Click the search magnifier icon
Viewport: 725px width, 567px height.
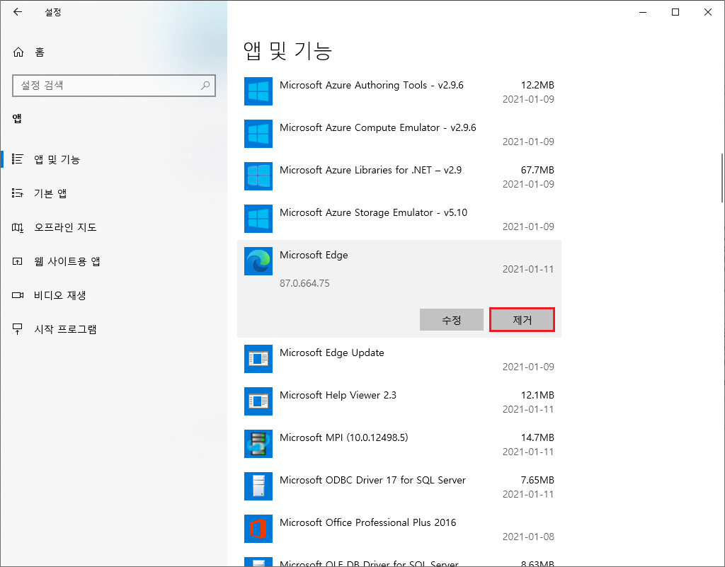point(205,86)
